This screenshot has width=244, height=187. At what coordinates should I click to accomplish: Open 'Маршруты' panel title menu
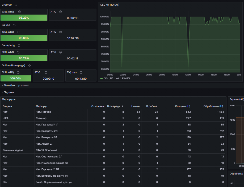pyautogui.click(x=9, y=99)
